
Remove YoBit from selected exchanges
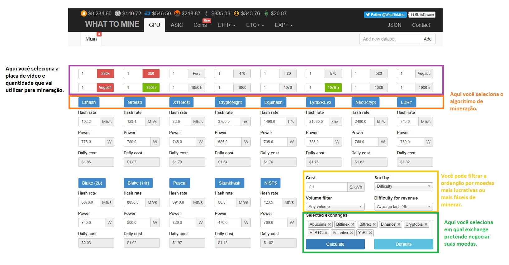[371, 233]
